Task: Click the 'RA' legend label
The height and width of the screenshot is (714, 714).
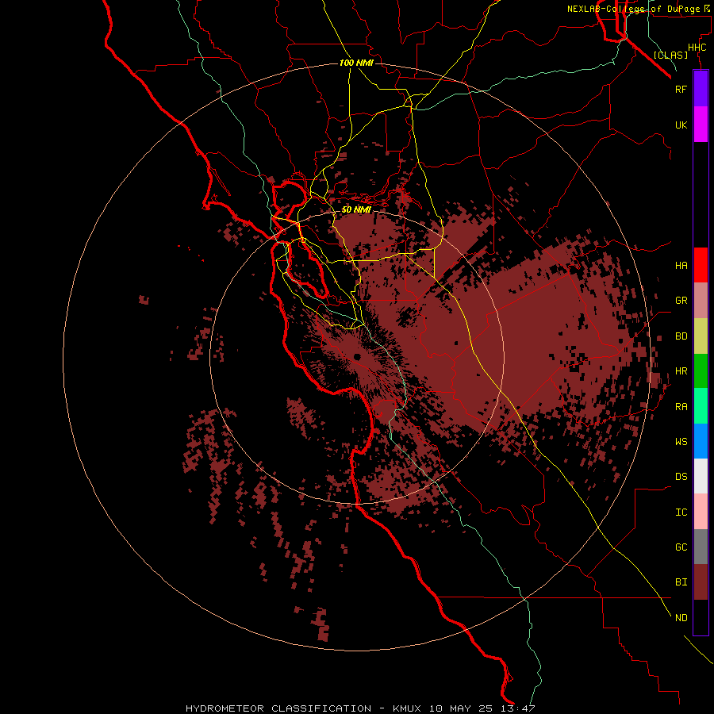Action: [x=681, y=407]
